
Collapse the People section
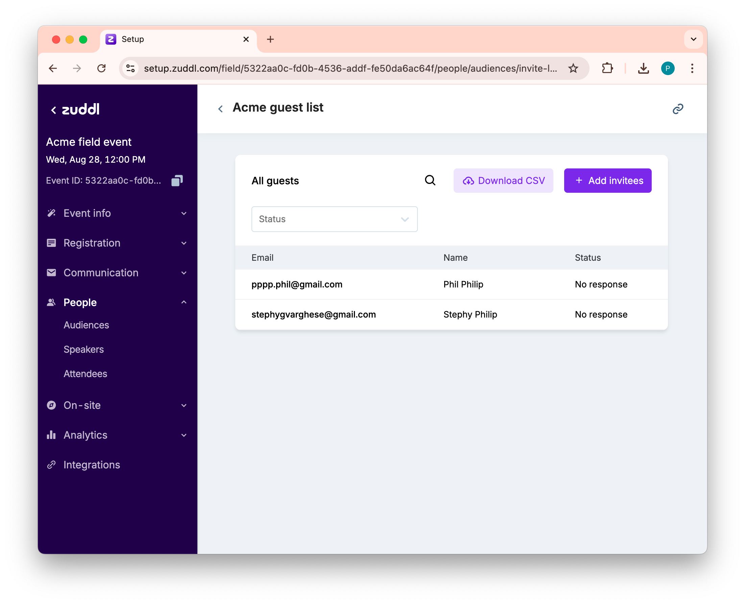point(117,302)
